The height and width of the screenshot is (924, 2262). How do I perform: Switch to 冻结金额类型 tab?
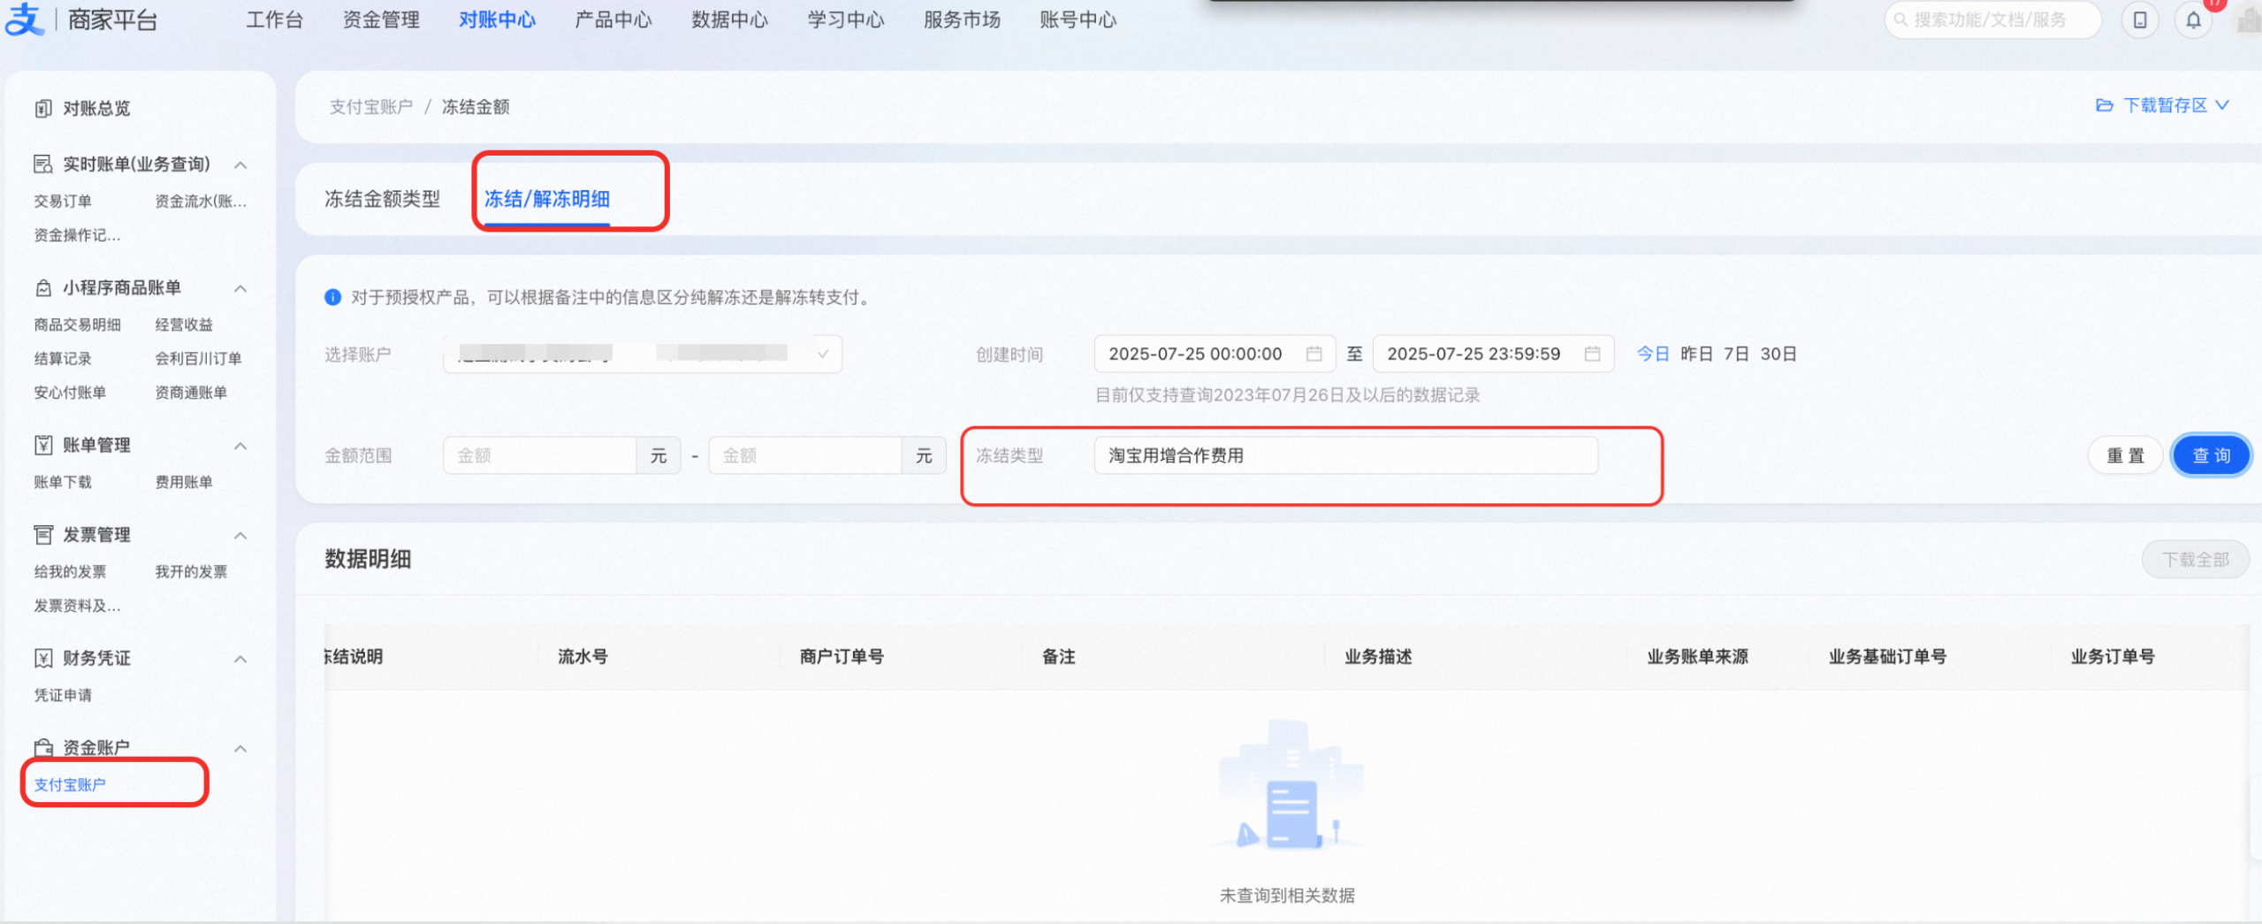point(382,199)
